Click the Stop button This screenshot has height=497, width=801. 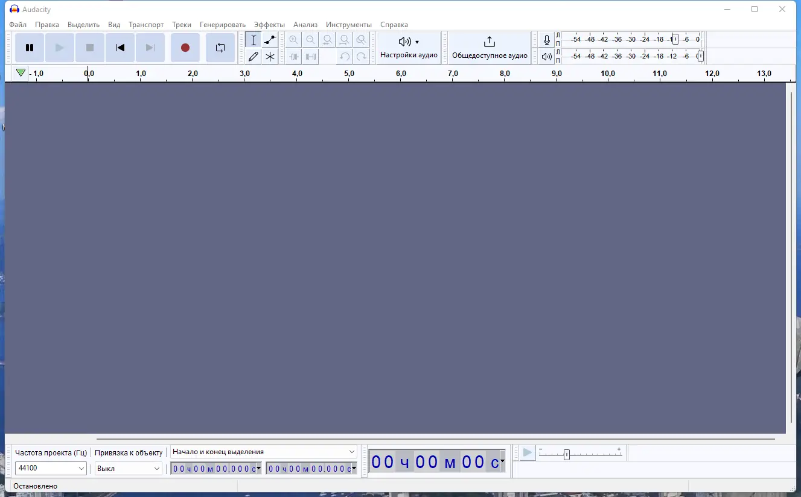pyautogui.click(x=90, y=48)
